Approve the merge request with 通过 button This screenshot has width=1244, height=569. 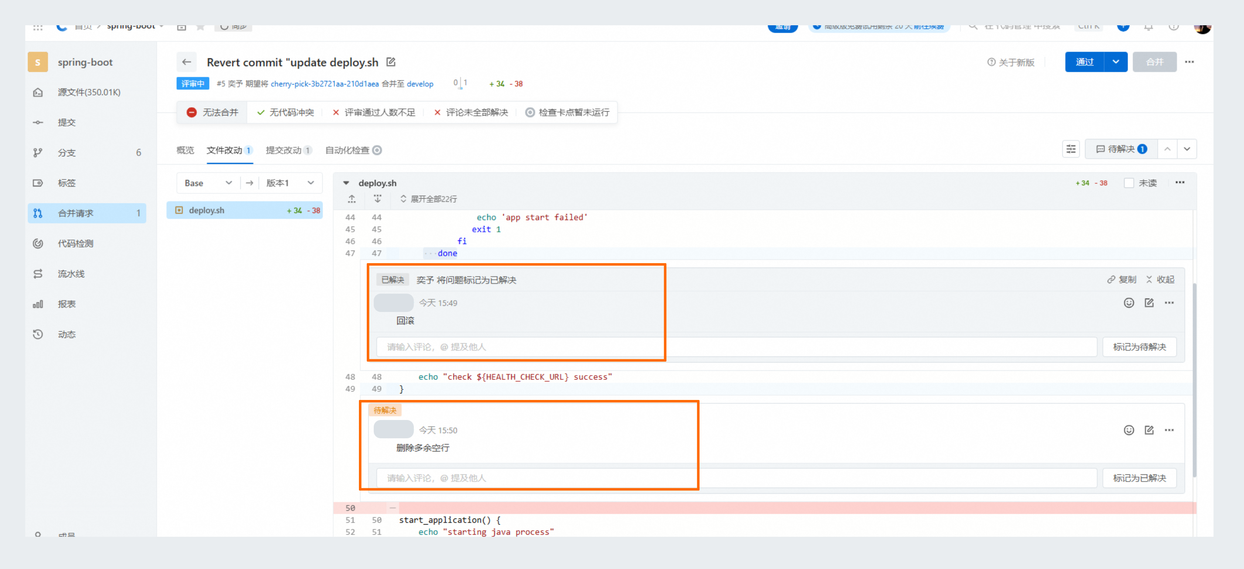(x=1085, y=62)
